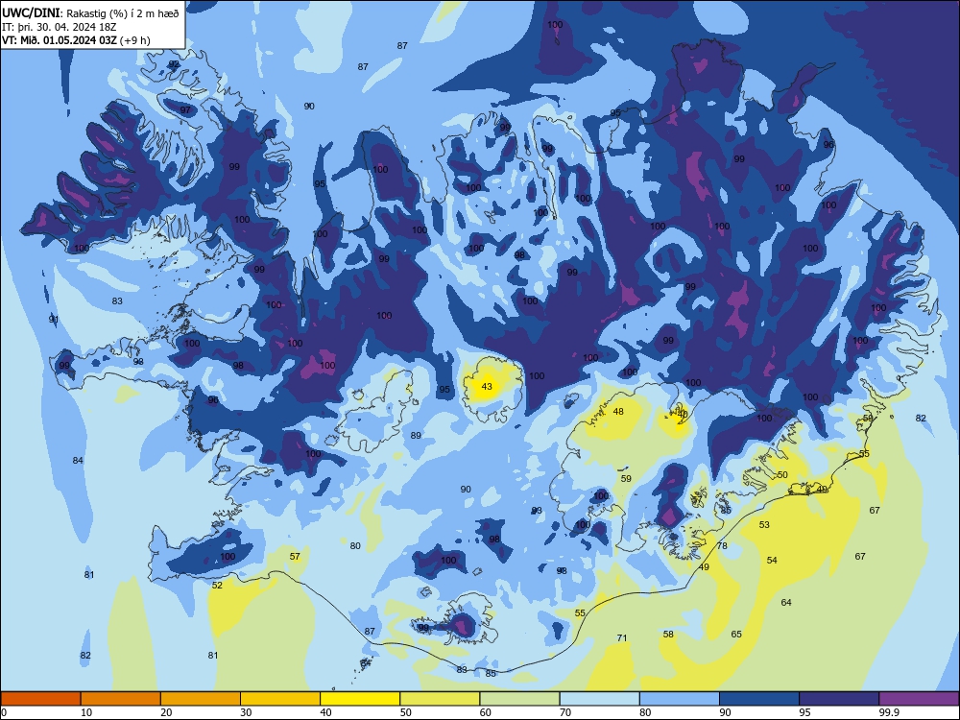Viewport: 960px width, 720px height.
Task: Click the legend scale label '70'
Action: click(565, 712)
